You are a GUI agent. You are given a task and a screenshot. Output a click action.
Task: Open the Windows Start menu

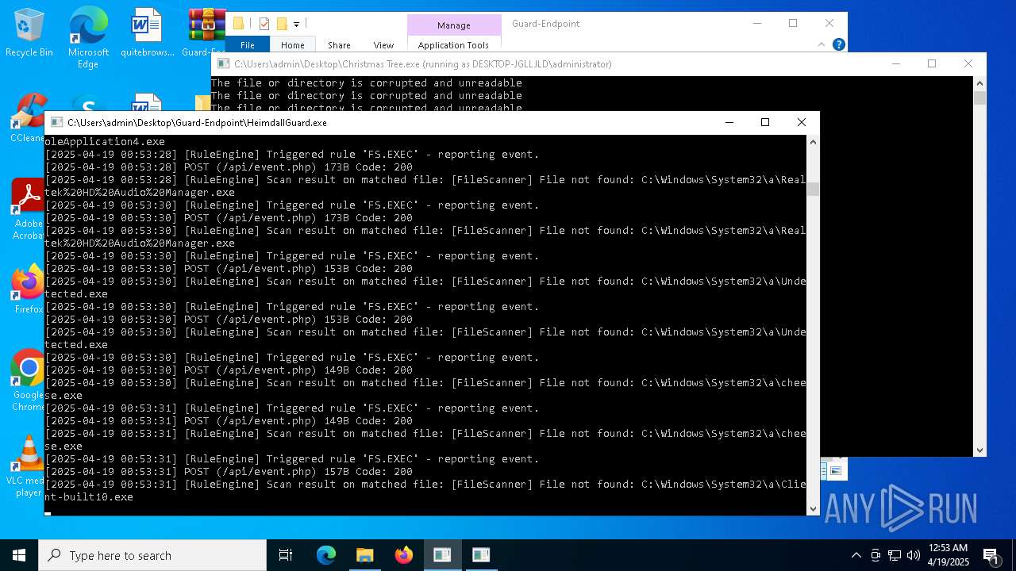19,555
